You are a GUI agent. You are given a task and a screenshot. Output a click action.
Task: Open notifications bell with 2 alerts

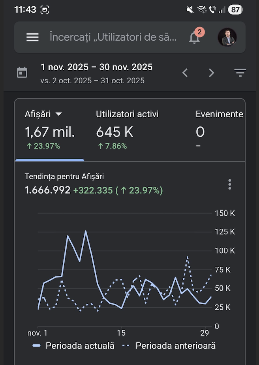coord(194,38)
